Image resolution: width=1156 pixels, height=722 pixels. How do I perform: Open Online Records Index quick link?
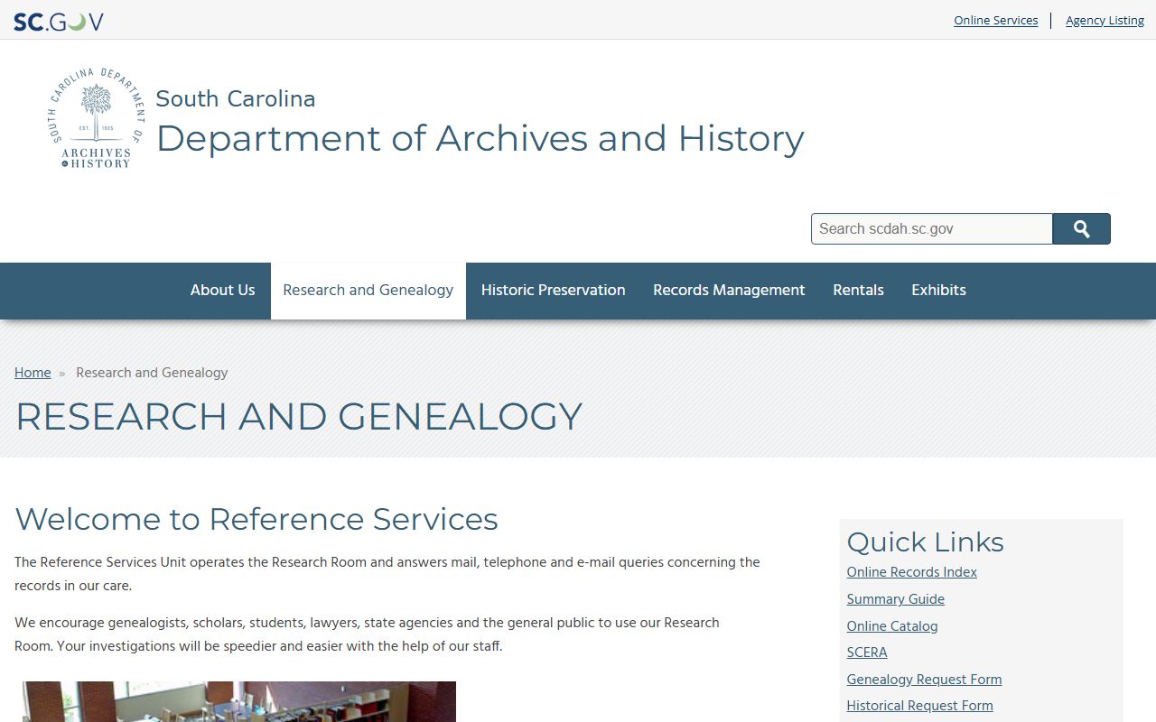(912, 572)
